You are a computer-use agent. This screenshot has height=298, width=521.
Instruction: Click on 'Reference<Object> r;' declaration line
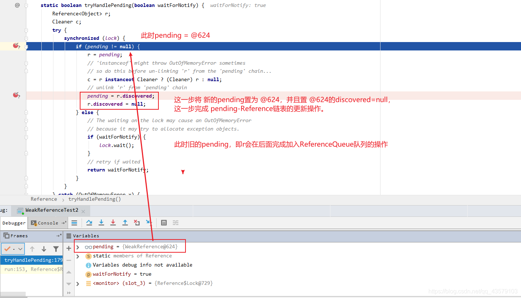(82, 14)
